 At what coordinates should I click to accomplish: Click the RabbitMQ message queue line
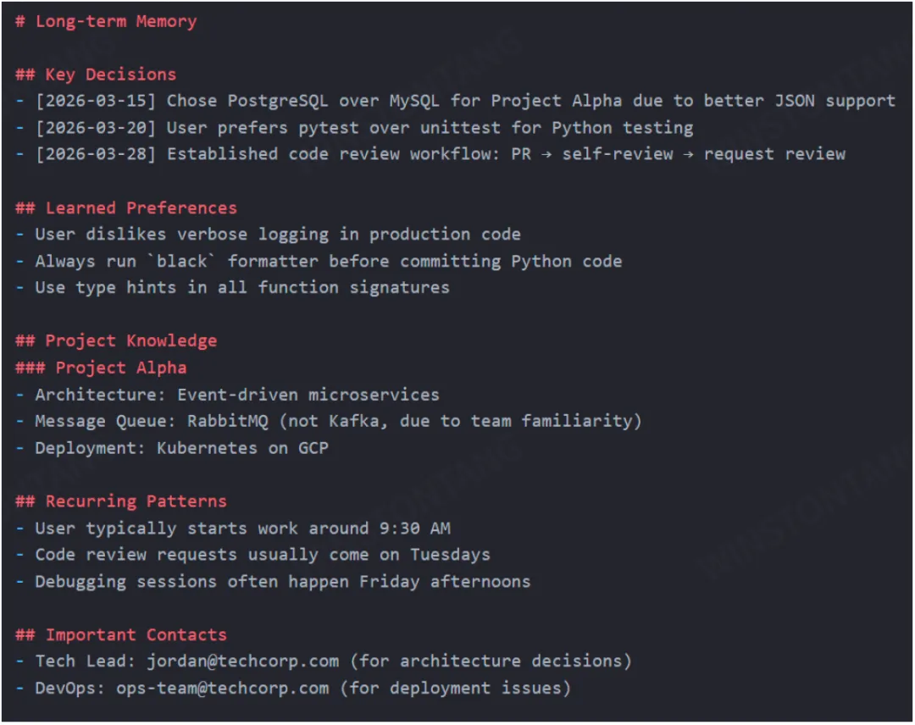point(329,421)
